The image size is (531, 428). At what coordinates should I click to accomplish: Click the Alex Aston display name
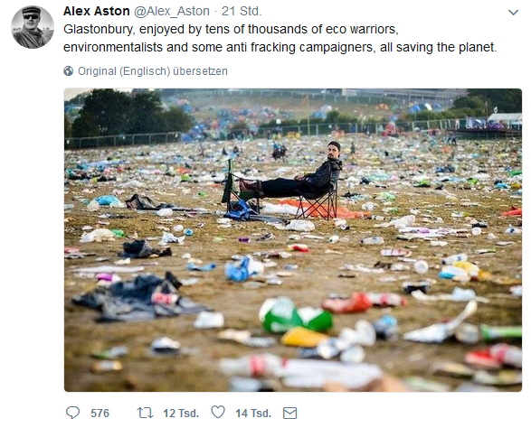(x=97, y=11)
